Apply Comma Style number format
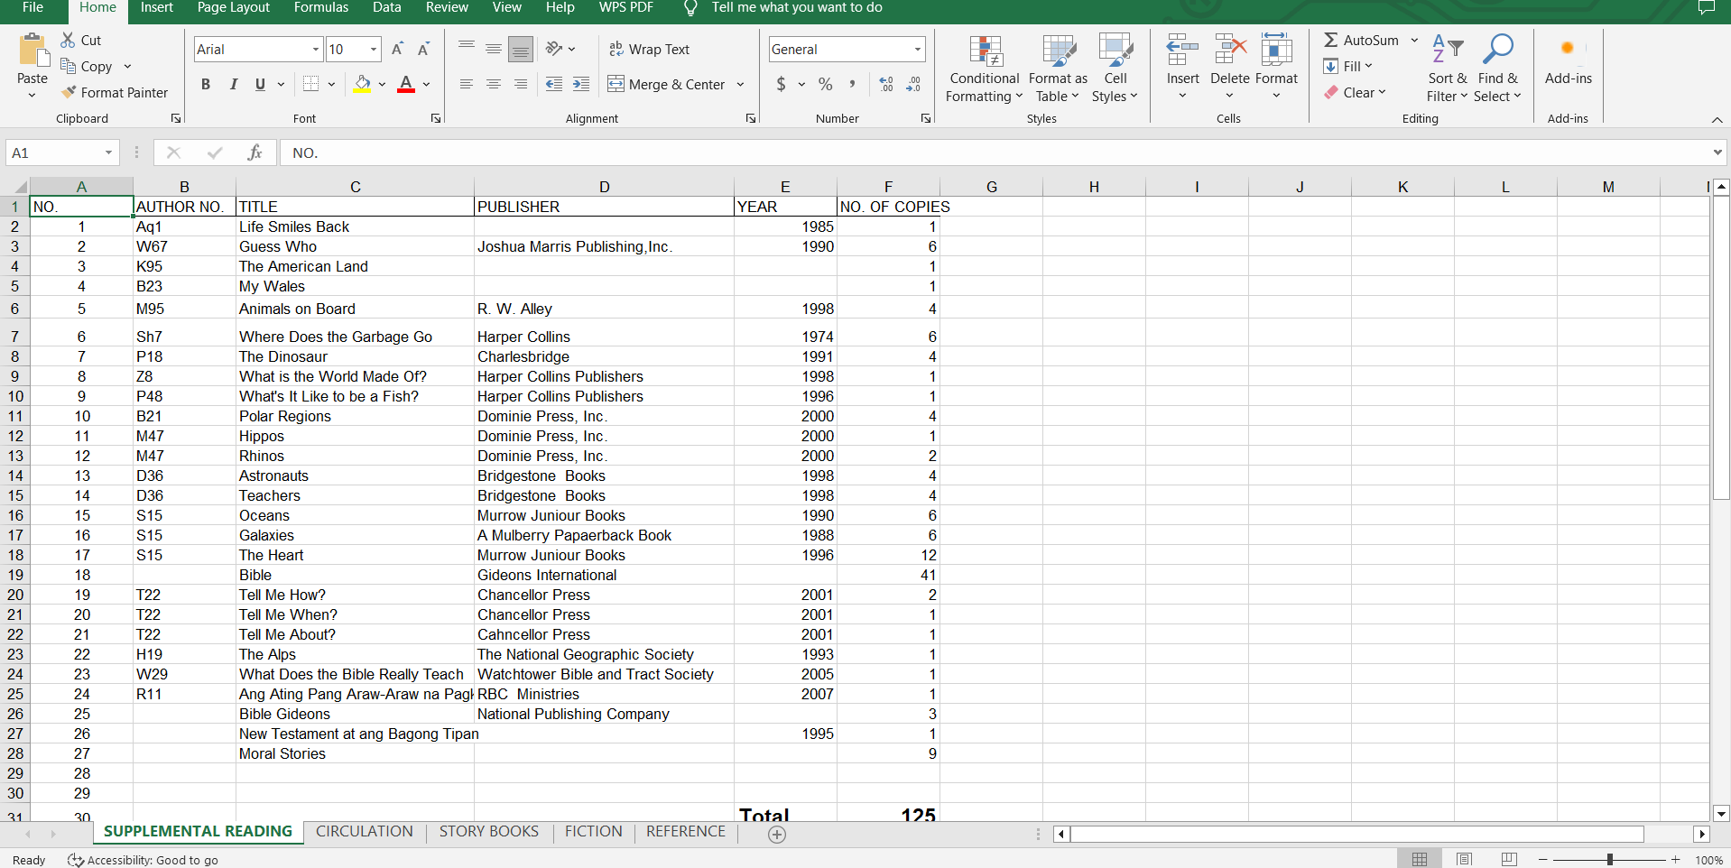 point(852,84)
